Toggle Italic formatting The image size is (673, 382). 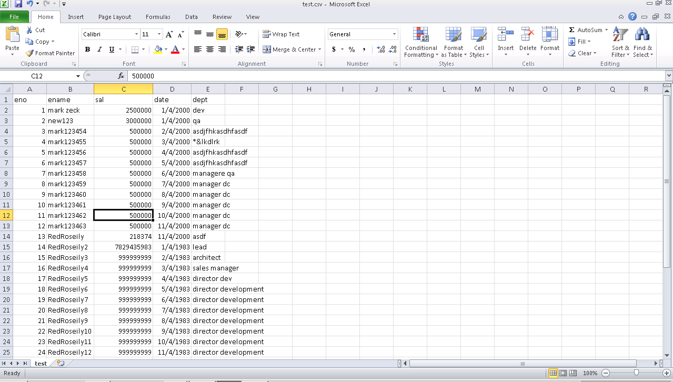pos(99,49)
